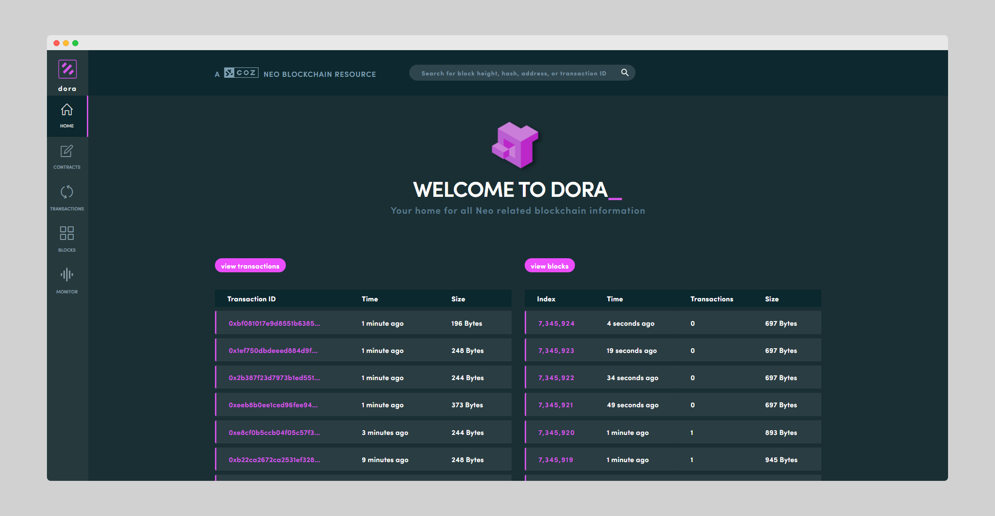995x516 pixels.
Task: Click the Dora logo icon
Action: 67,69
